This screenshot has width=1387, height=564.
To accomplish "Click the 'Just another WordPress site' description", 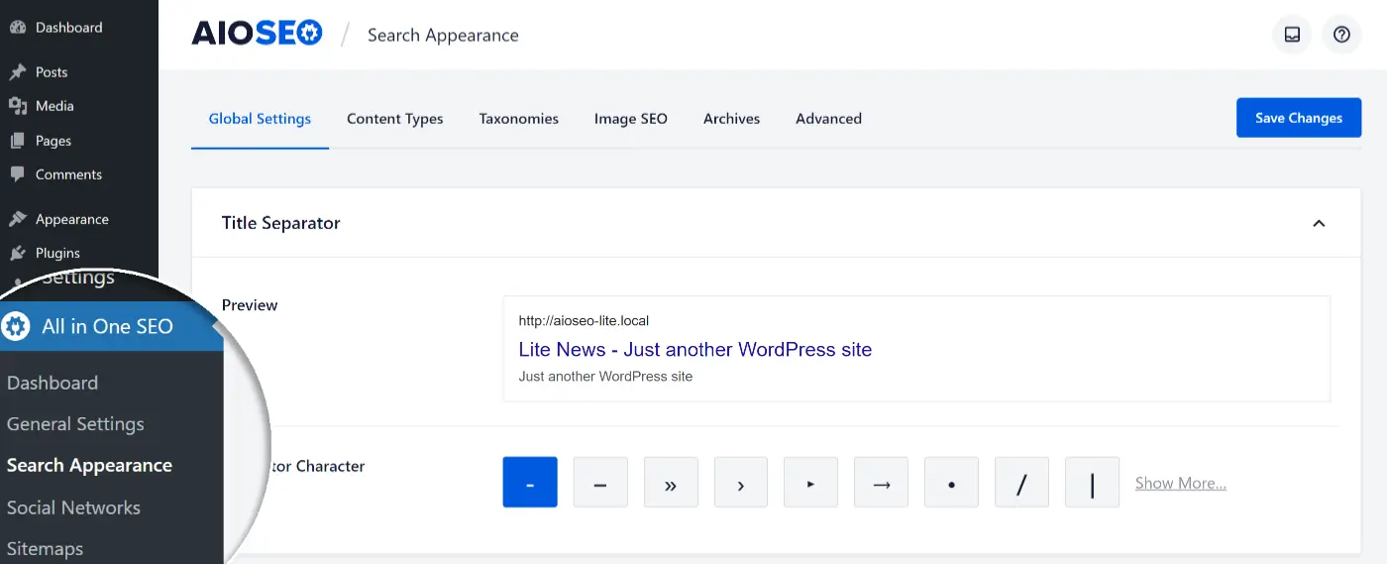I will [605, 377].
